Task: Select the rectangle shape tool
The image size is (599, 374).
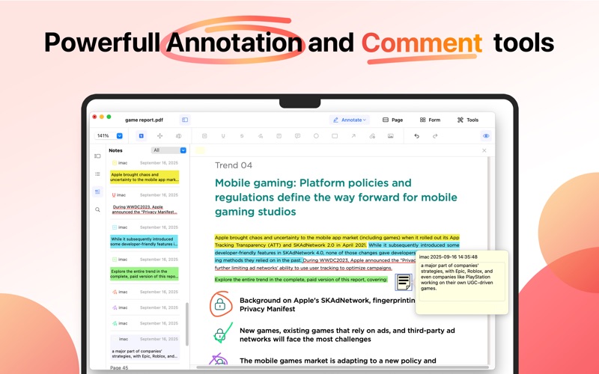Action: pyautogui.click(x=335, y=136)
